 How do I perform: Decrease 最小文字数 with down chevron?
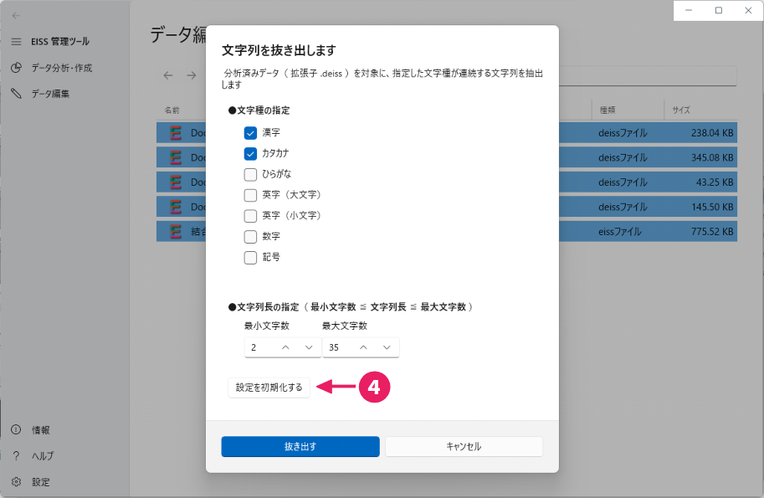[x=309, y=347]
